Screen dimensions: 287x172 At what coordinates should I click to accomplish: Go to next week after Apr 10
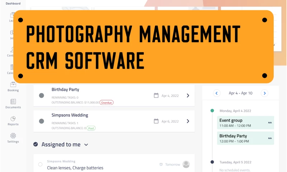[x=264, y=93]
